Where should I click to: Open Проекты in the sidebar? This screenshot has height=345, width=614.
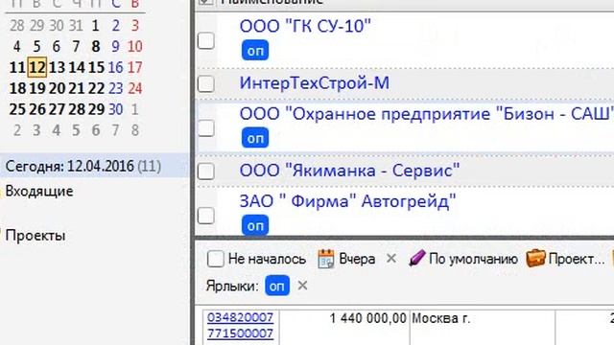[35, 236]
